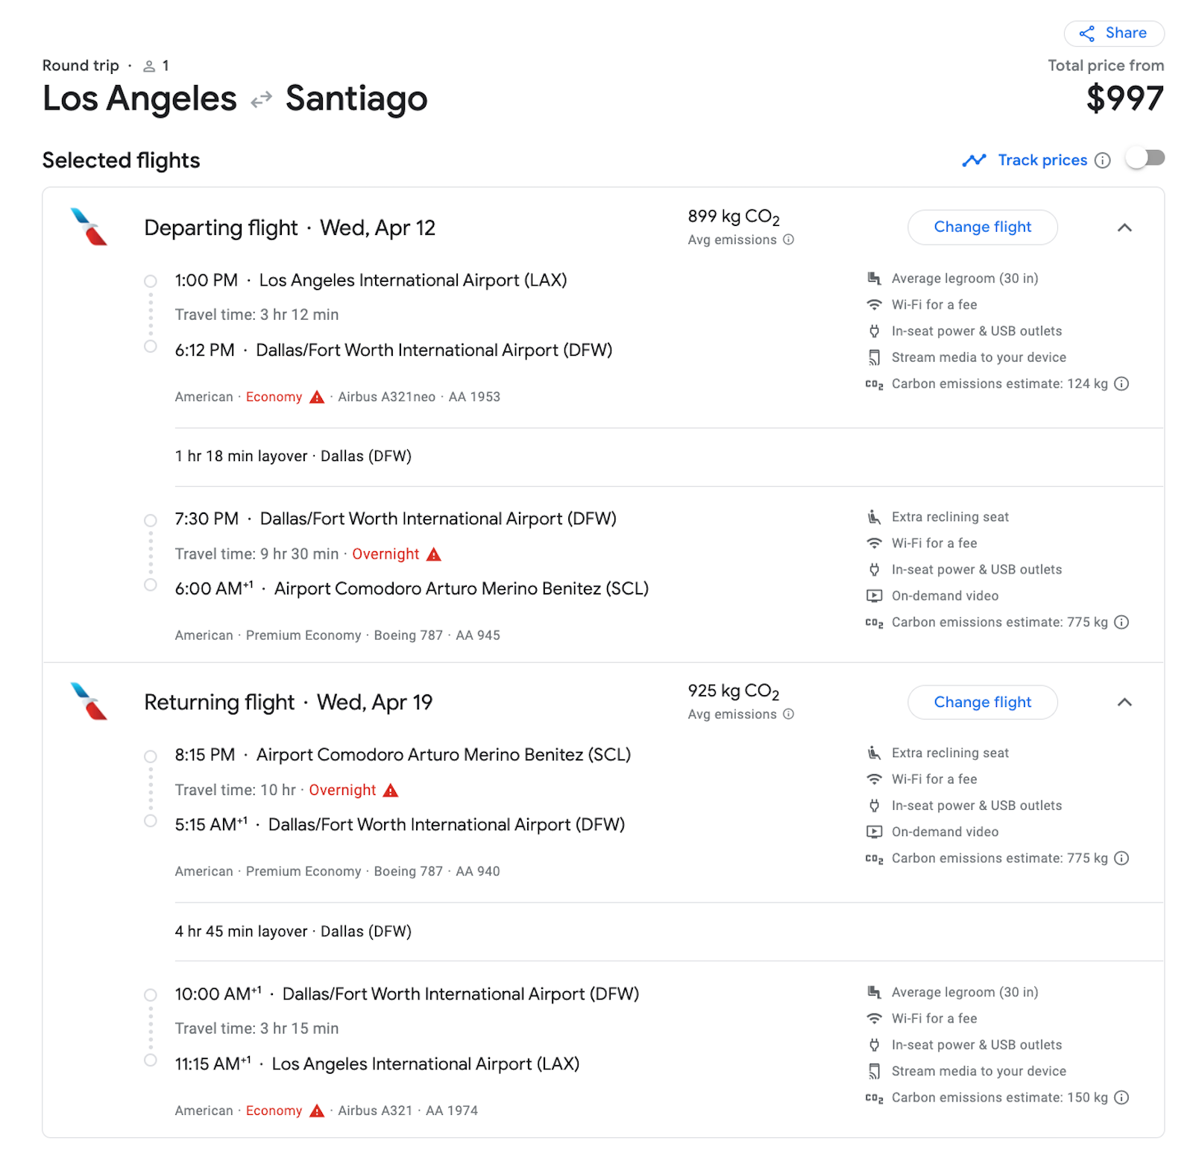Click the American Airlines logo on returning flight

(x=87, y=701)
